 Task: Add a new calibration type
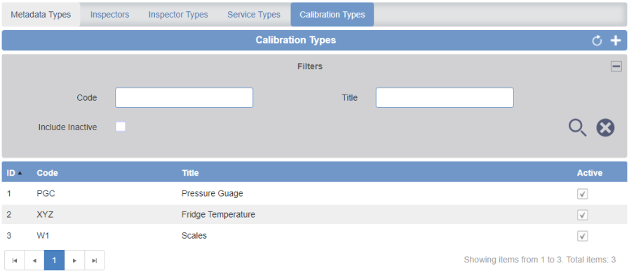pyautogui.click(x=616, y=41)
